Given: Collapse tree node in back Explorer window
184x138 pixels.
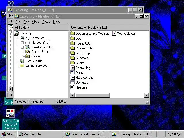Looking at the screenshot, I should point(10,32).
